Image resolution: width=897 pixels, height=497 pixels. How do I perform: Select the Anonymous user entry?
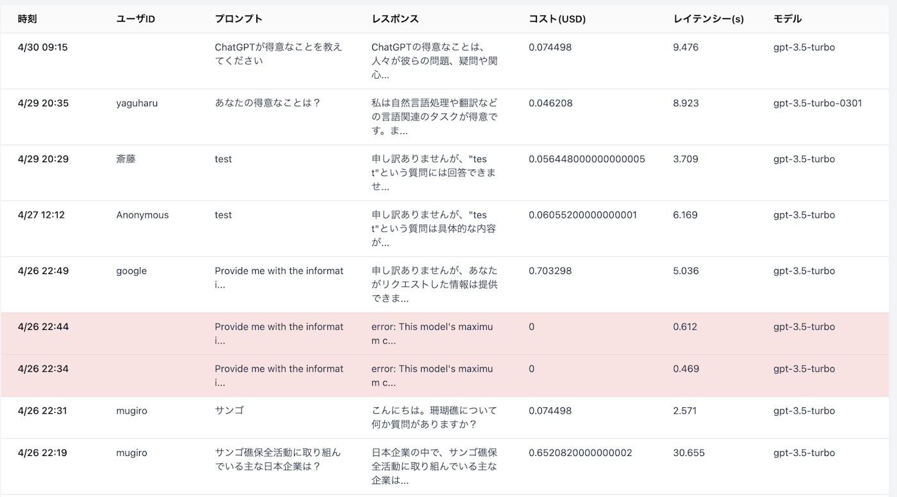(x=142, y=215)
